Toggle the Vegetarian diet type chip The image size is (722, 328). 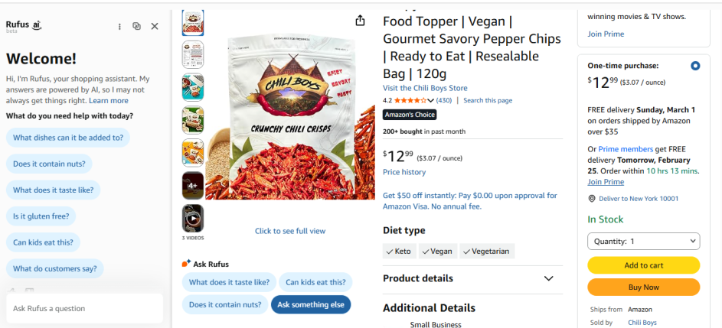[488, 251]
